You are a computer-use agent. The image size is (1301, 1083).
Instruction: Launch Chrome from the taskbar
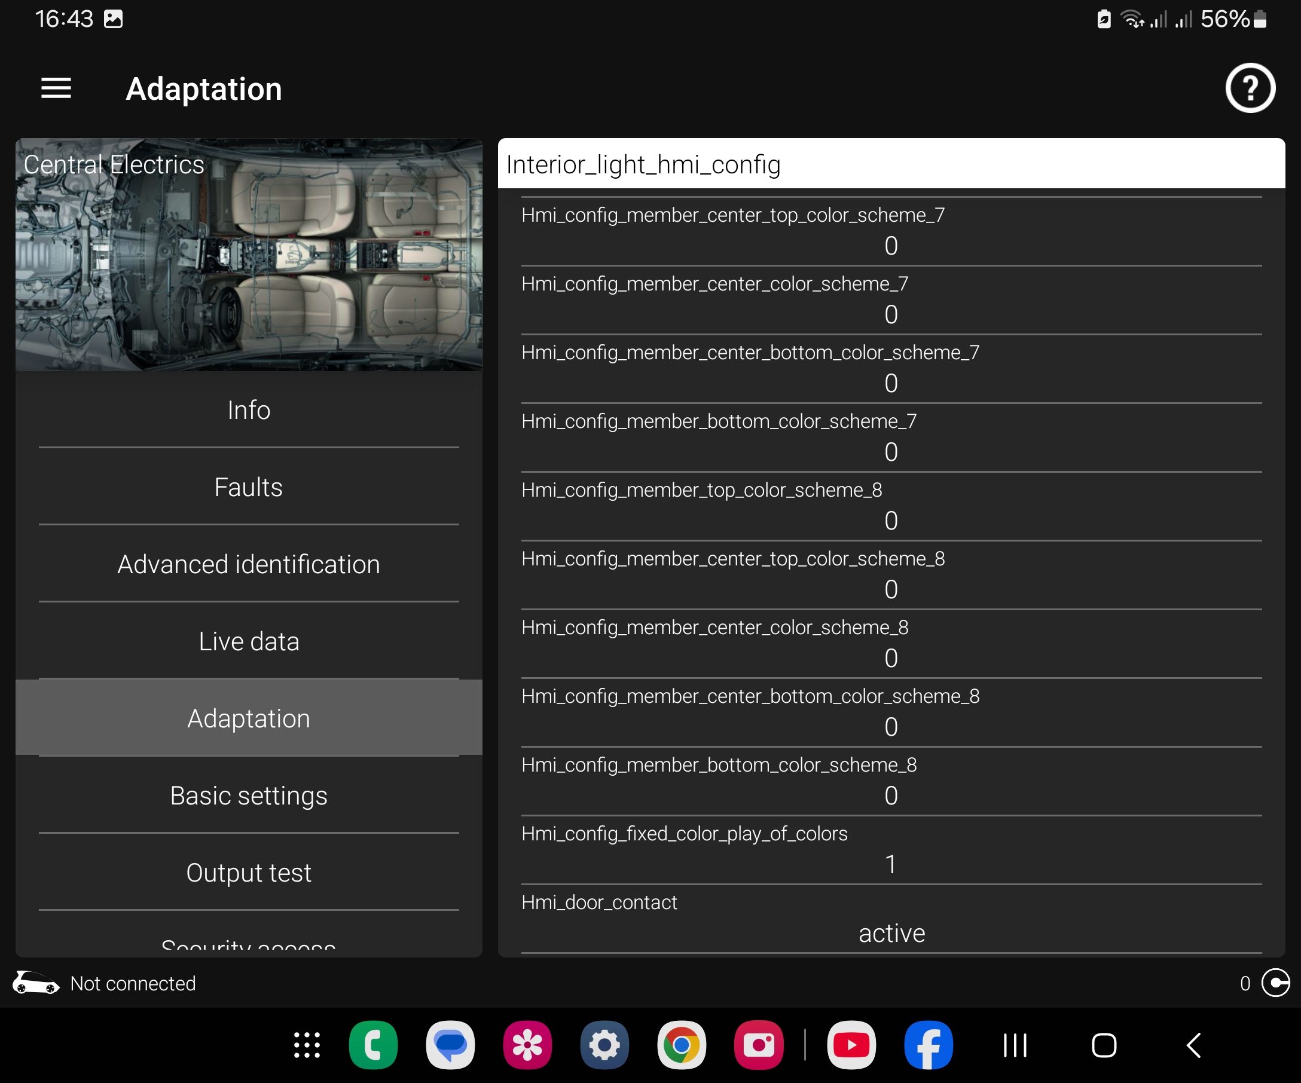pos(681,1045)
